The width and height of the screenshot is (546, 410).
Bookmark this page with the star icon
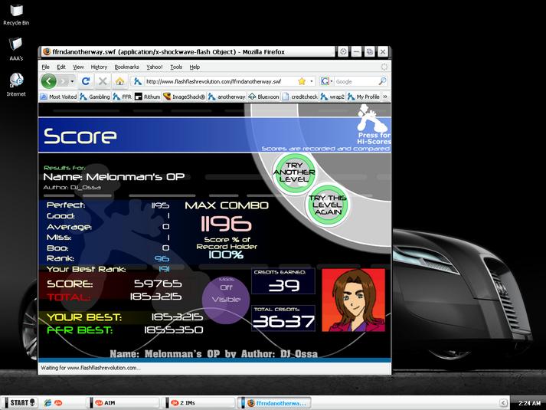302,81
